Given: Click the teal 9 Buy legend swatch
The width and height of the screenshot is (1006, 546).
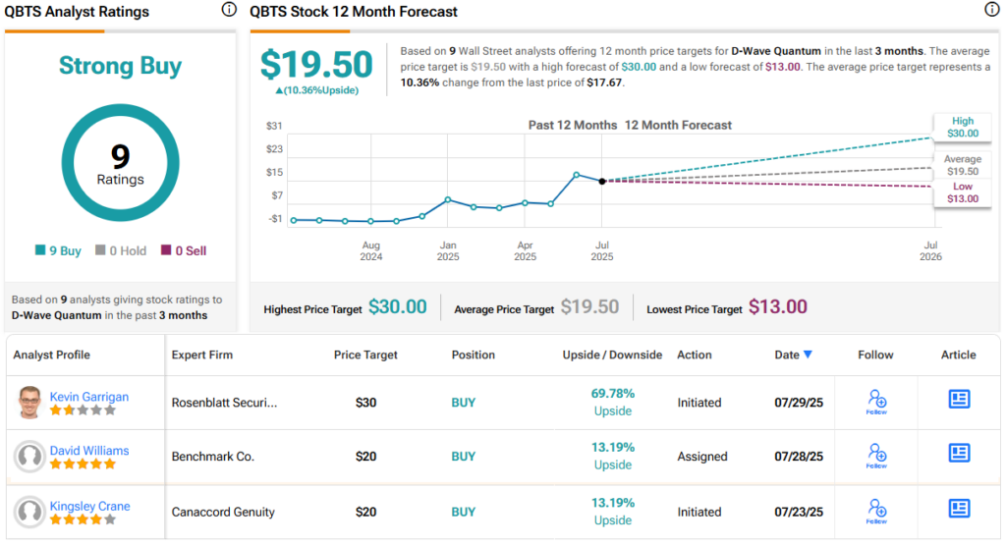Looking at the screenshot, I should (40, 251).
